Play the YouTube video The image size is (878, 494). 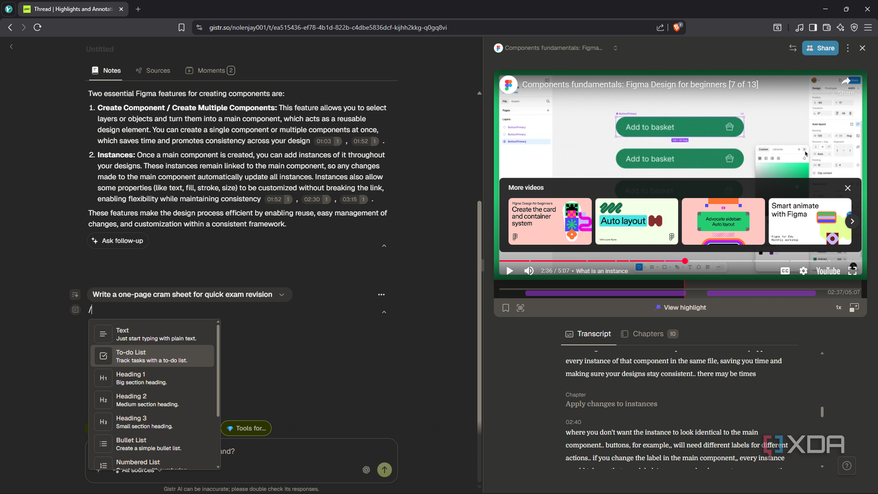(510, 271)
